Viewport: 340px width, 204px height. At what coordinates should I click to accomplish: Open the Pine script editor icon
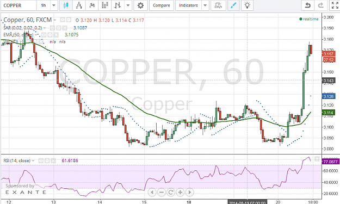218,5
